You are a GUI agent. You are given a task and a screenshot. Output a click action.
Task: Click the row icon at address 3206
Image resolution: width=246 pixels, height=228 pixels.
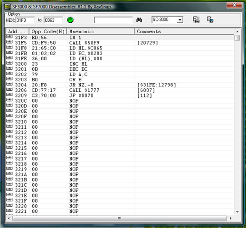click(x=9, y=89)
